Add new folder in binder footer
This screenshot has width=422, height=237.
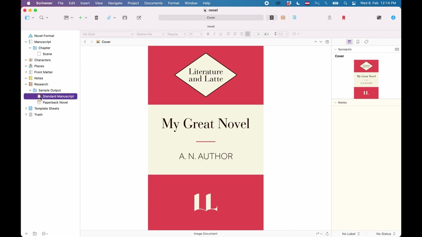[x=35, y=234]
